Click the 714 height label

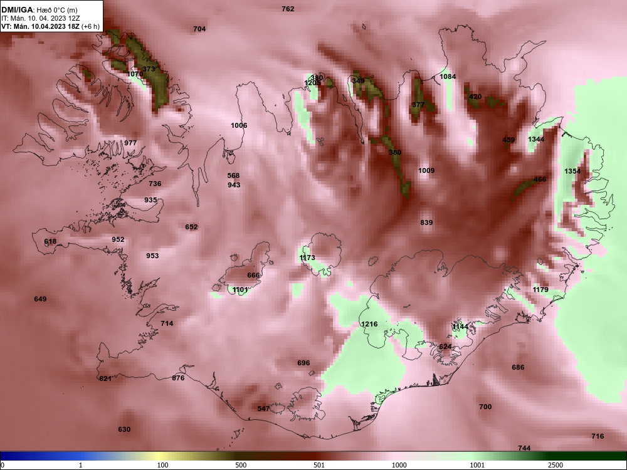(167, 323)
